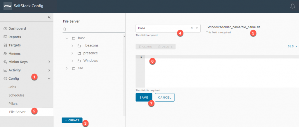Screen dimensions: 299x127
Task: Click the file tree scrollbar
Action: (124, 75)
